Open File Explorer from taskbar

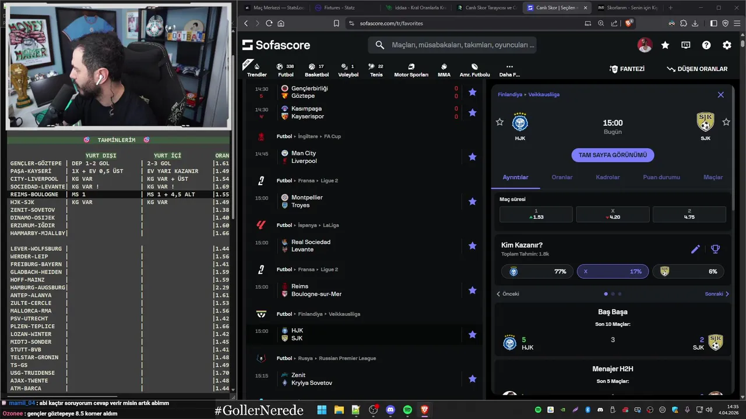[x=339, y=410]
